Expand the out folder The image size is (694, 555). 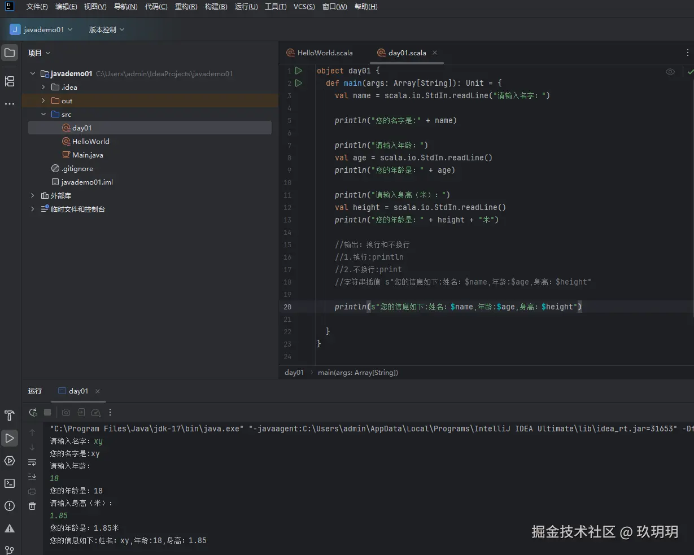click(43, 100)
